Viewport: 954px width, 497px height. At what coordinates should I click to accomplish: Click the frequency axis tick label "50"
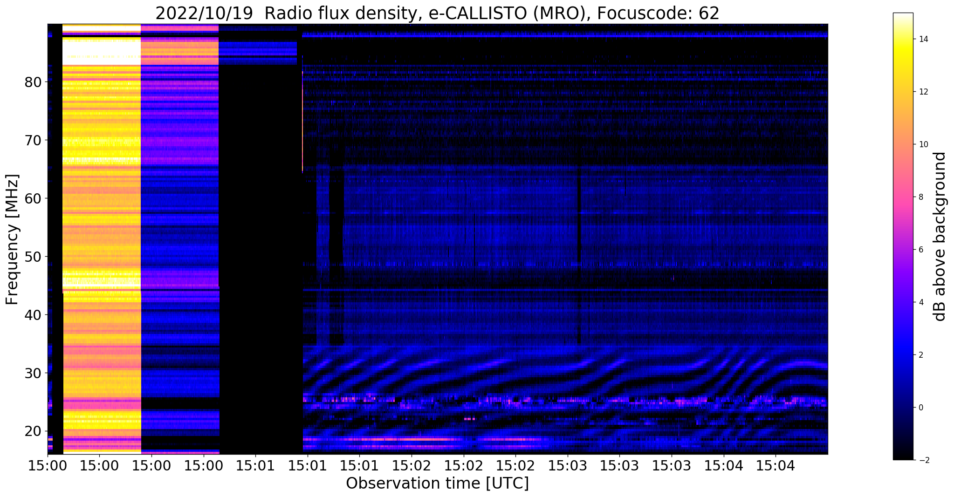(33, 257)
